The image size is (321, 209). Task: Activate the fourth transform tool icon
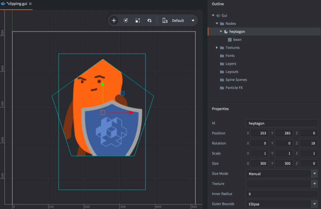pyautogui.click(x=149, y=20)
